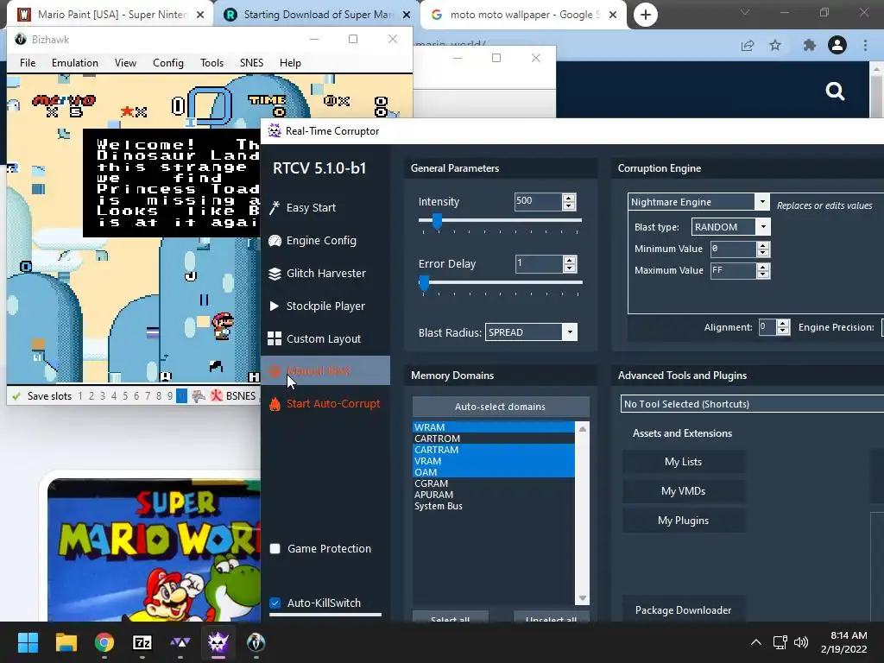Viewport: 884px width, 663px height.
Task: Click the Custom Layout grid icon
Action: [275, 338]
